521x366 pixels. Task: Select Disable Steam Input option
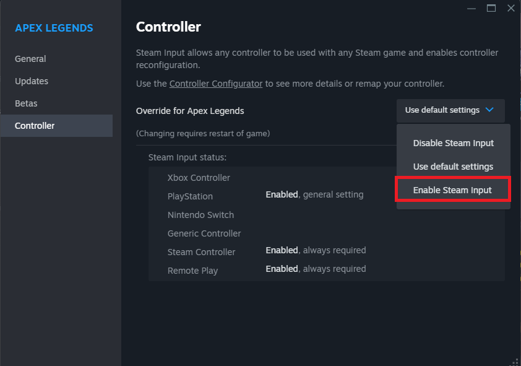[453, 143]
